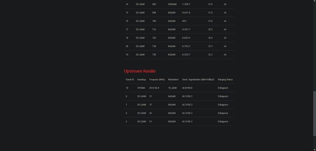Click the 256QAM modulation cell
The image size is (316, 151).
pos(172,4)
